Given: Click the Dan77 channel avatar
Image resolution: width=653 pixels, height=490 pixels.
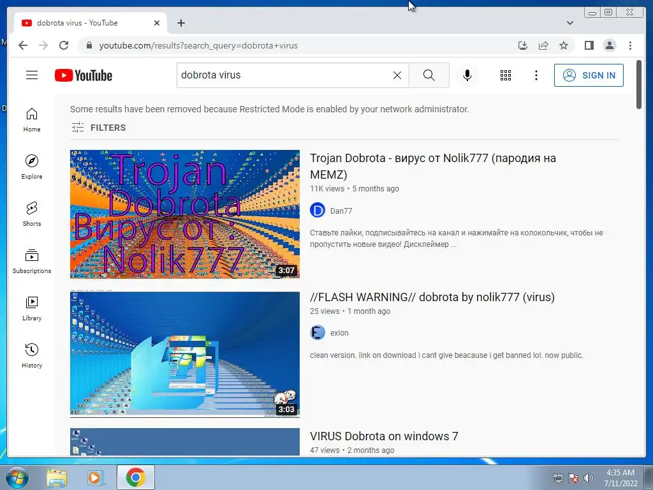Looking at the screenshot, I should pos(318,211).
